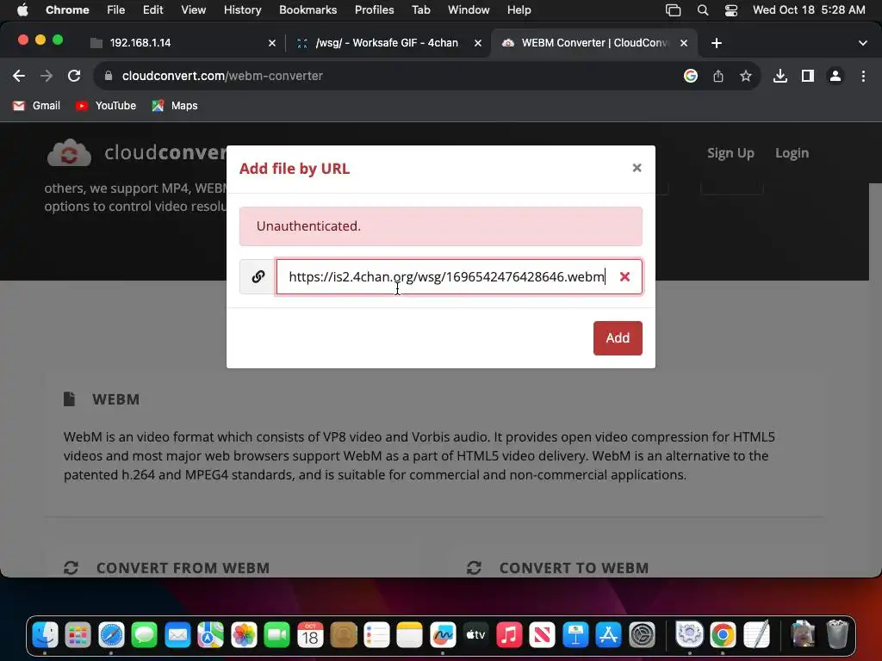
Task: Open the Sign Up link
Action: coord(730,153)
